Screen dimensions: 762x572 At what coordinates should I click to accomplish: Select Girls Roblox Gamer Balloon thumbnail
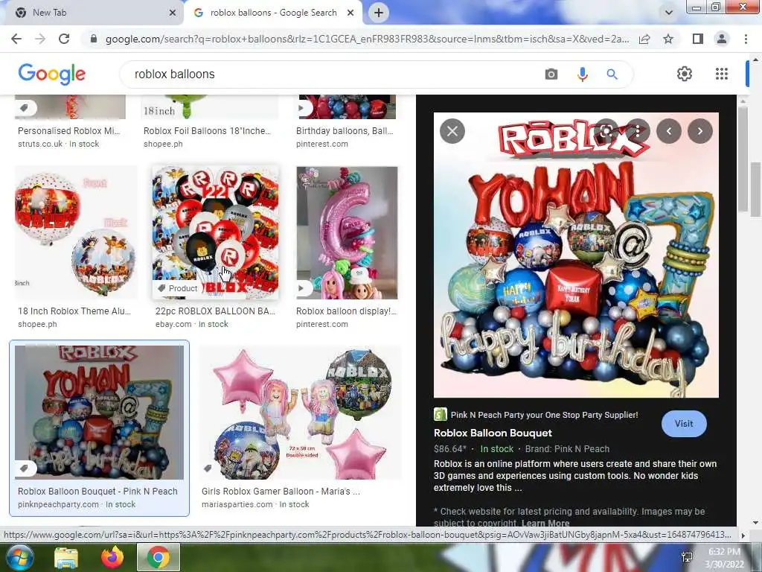(302, 413)
